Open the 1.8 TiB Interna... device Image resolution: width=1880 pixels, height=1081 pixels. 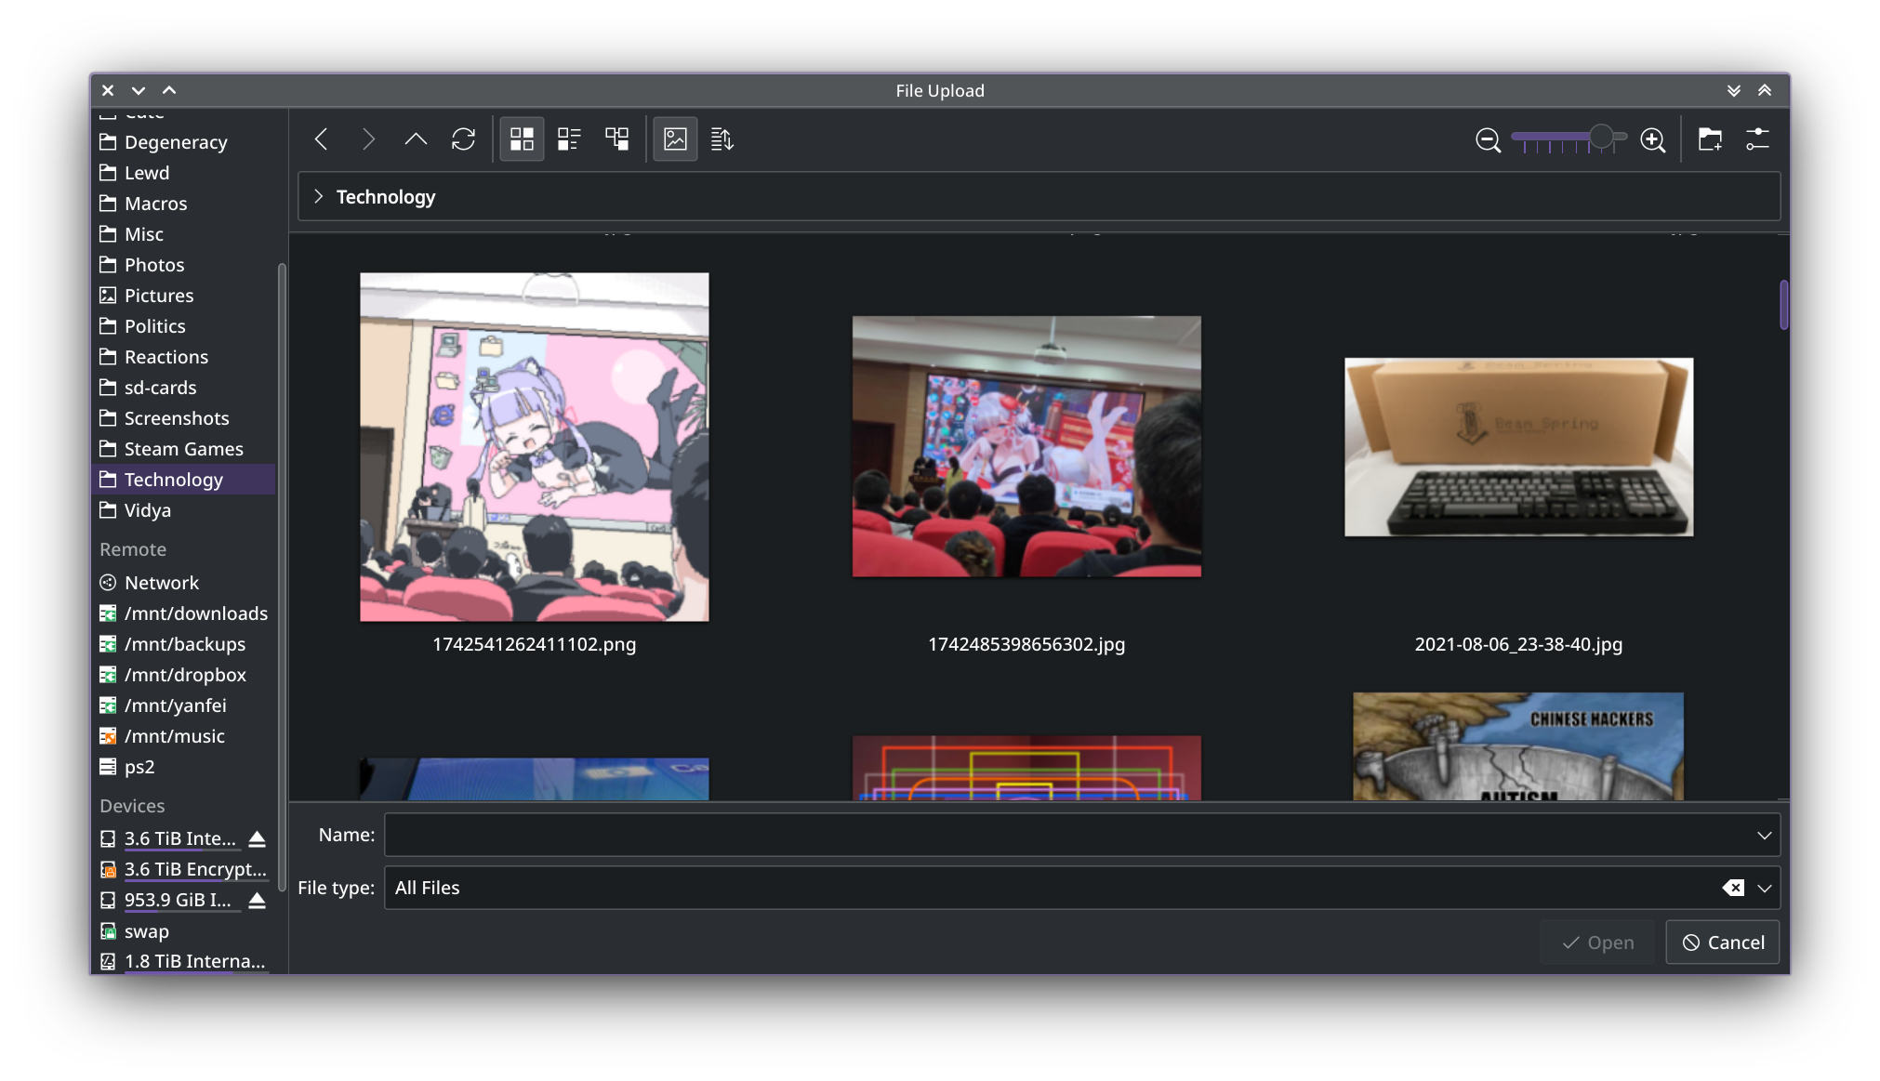tap(185, 961)
